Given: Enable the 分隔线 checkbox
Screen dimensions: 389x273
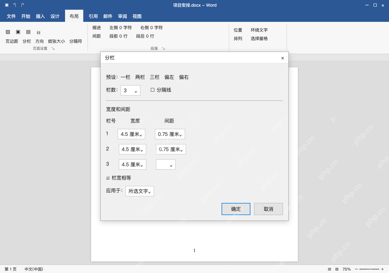Looking at the screenshot, I should pos(153,90).
